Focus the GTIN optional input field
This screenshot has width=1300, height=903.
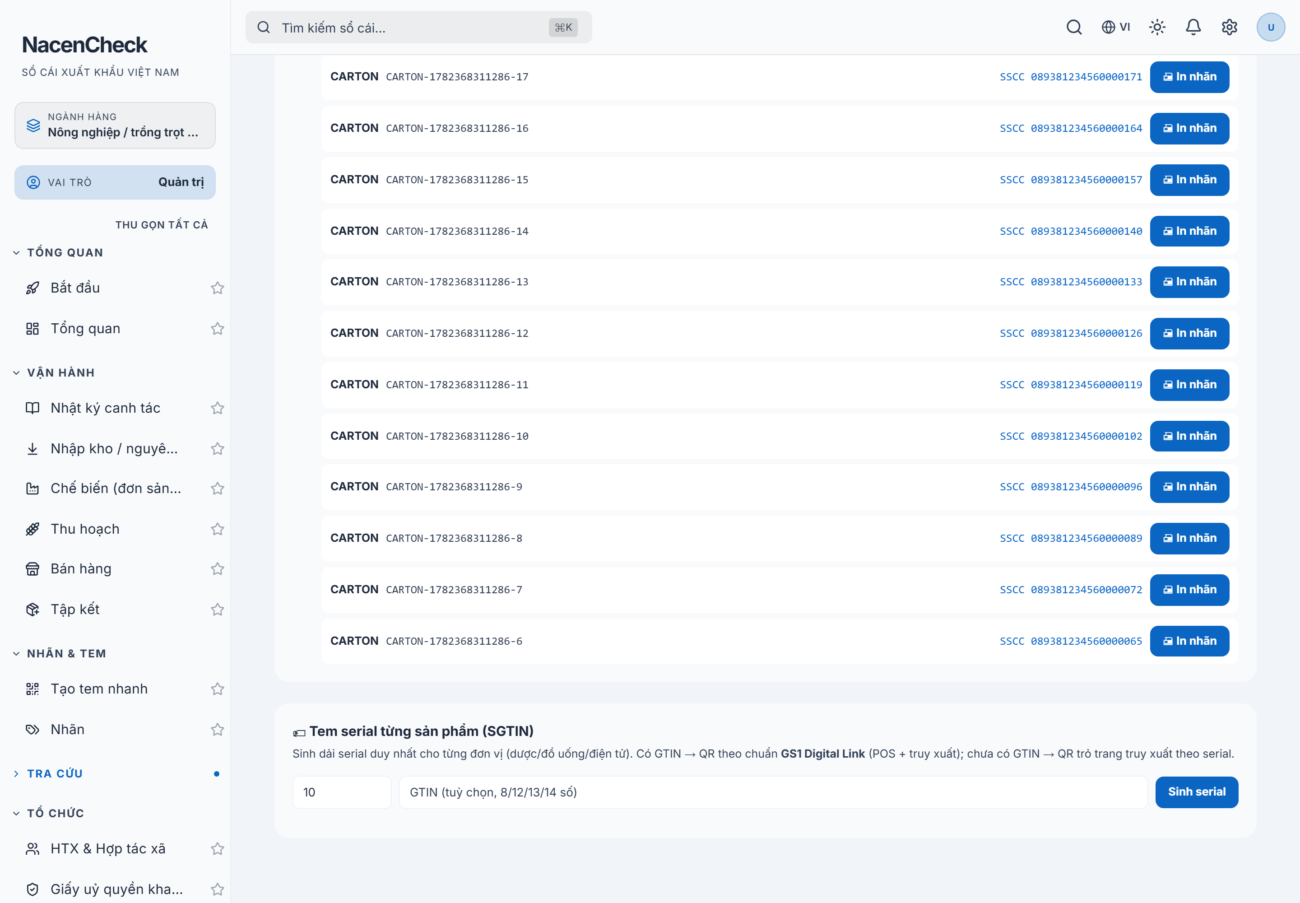773,792
